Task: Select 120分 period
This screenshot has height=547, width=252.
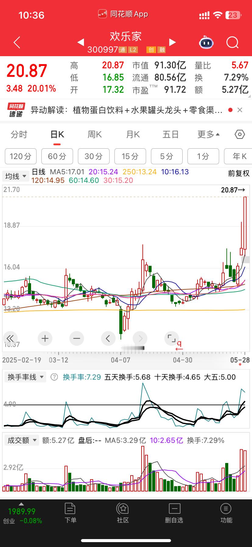Action: point(21,156)
